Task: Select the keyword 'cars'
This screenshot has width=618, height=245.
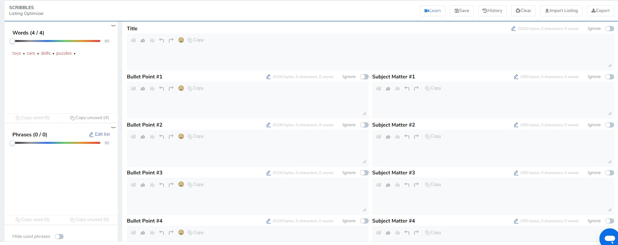Action: coord(31,53)
